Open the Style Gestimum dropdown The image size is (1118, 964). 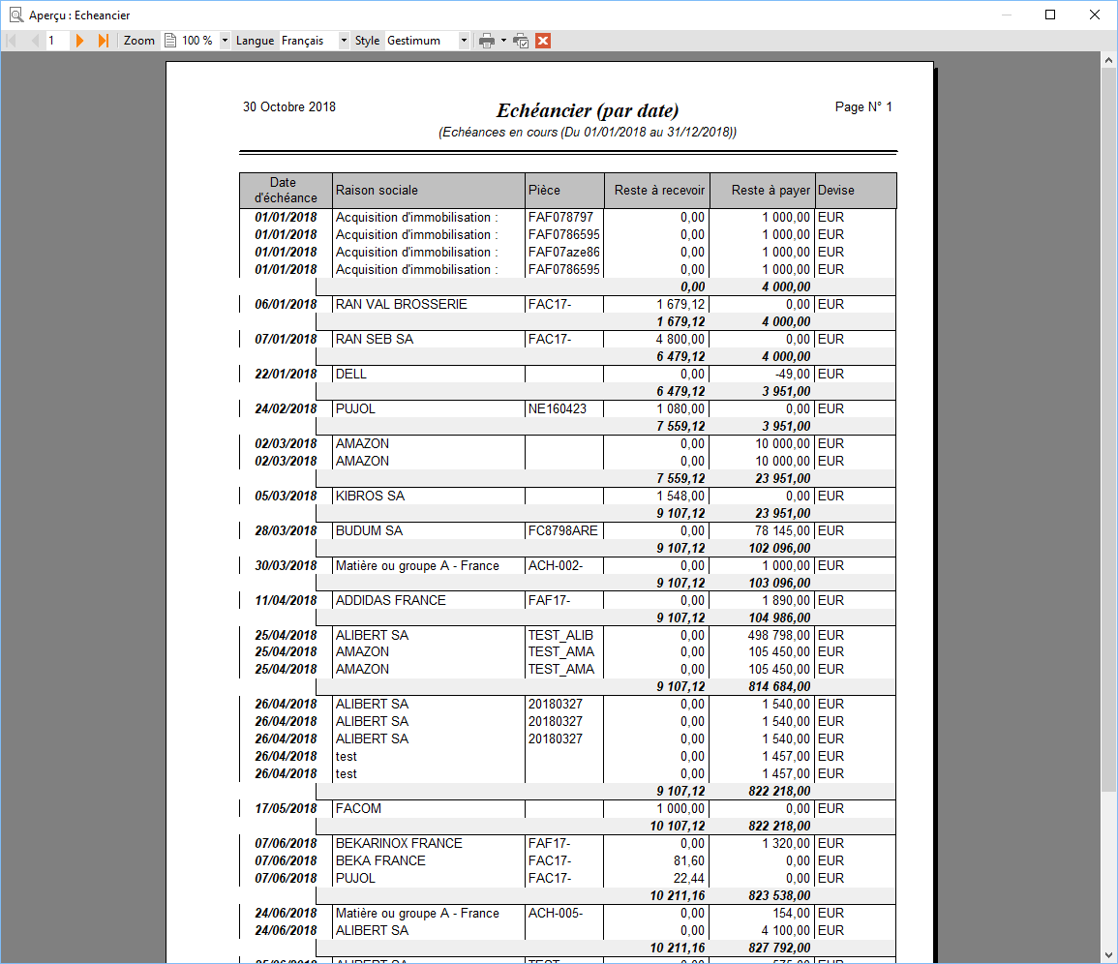point(464,41)
